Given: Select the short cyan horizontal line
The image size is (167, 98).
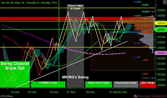Looking at the screenshot, I should pos(126,32).
